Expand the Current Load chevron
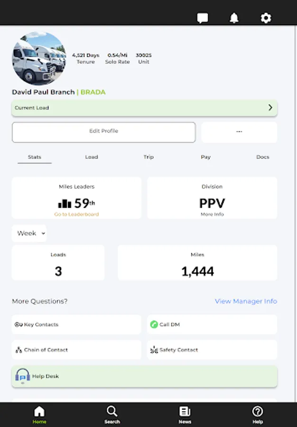The height and width of the screenshot is (427, 297). (270, 108)
